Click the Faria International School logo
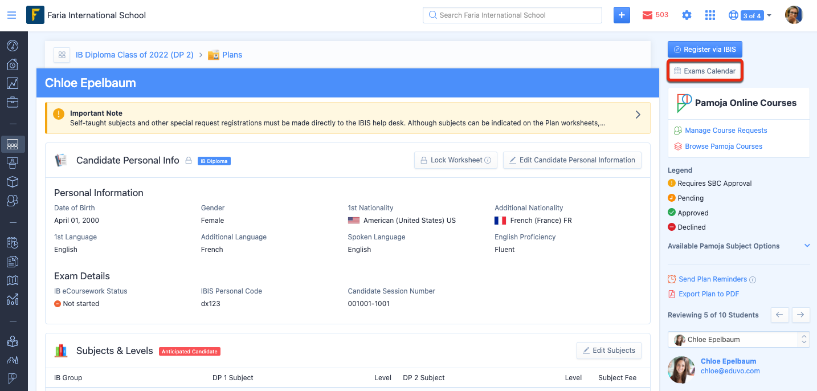 pos(35,15)
